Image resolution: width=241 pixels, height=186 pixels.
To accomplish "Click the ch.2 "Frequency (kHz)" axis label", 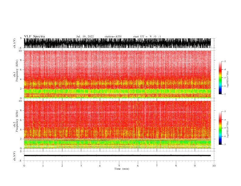I will coord(17,121).
